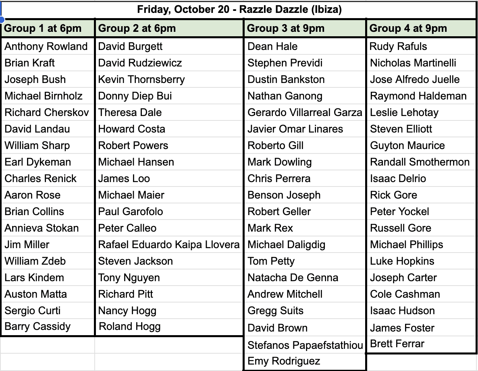
Task: Select the Group 4 at 9pm header cell
Action: (421, 28)
